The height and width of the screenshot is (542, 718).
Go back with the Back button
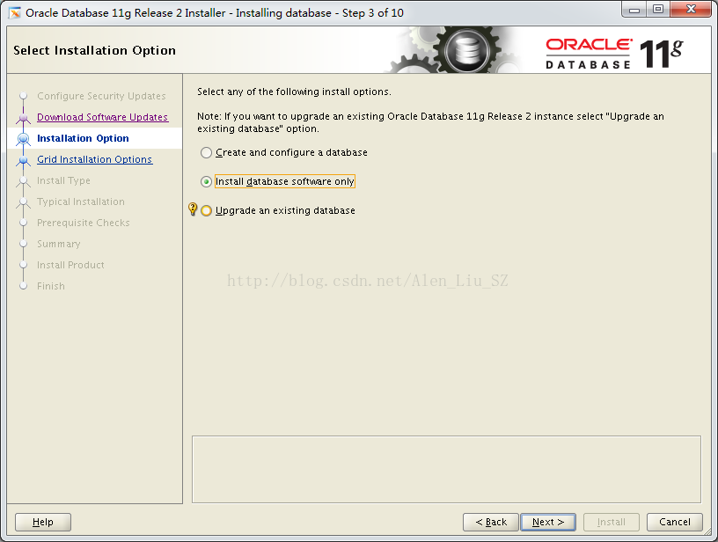pyautogui.click(x=490, y=522)
